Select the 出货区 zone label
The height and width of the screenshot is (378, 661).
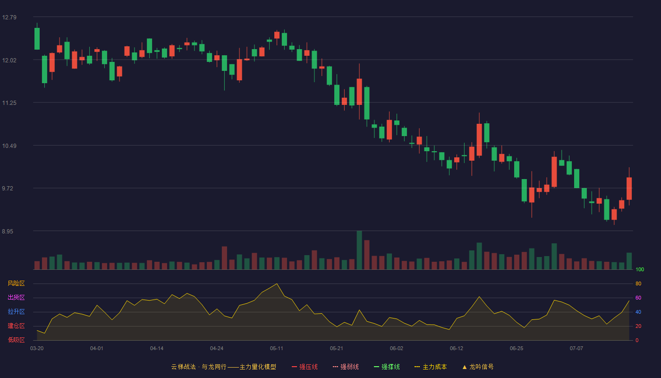[16, 298]
